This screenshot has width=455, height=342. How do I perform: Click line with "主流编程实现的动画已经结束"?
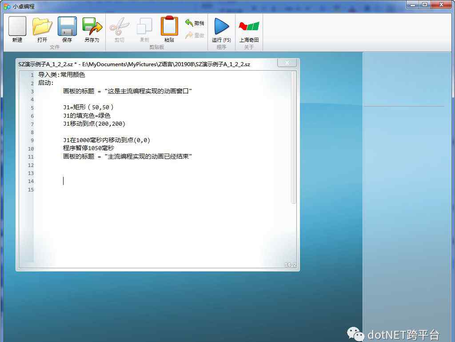click(128, 157)
